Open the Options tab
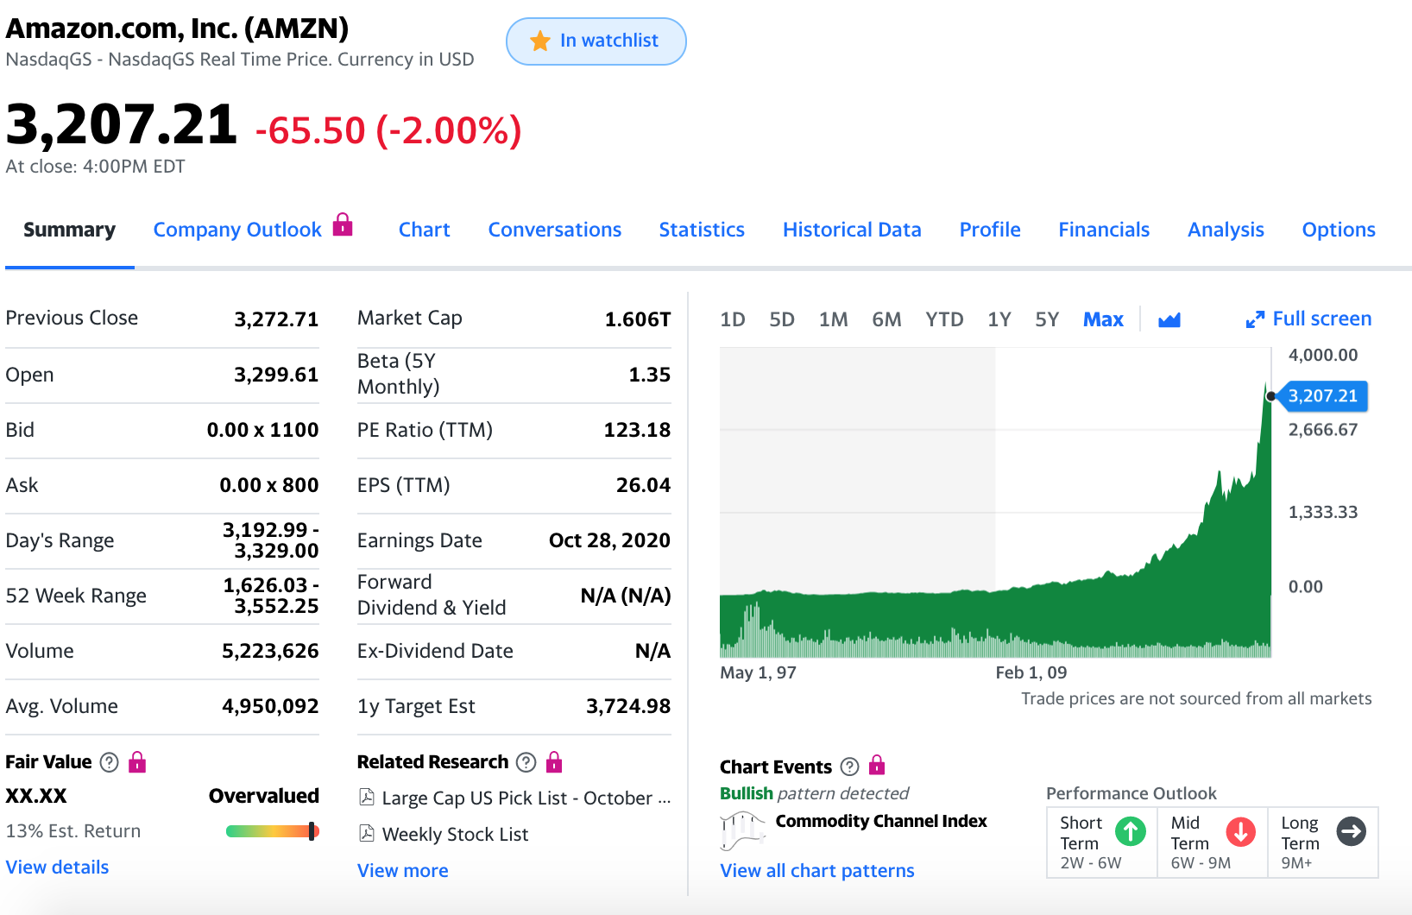1412x915 pixels. 1339,230
